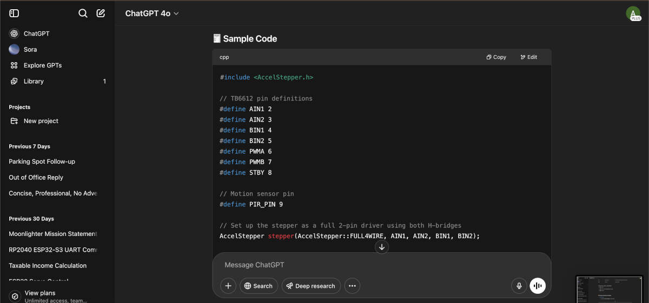Edit the sample code block

(x=529, y=57)
